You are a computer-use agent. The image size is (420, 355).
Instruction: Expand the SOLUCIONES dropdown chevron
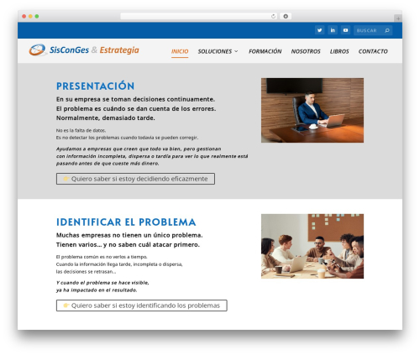click(236, 51)
